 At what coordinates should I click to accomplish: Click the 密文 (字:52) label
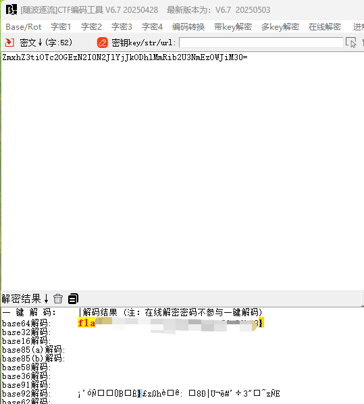[x=46, y=43]
